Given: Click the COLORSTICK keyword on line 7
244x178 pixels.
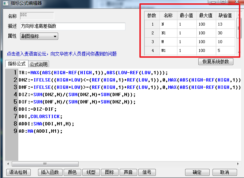Looking at the screenshot, I should pyautogui.click(x=45, y=117).
